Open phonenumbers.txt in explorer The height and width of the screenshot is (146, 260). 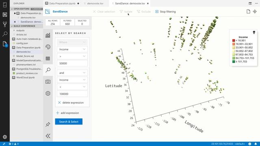(26, 64)
